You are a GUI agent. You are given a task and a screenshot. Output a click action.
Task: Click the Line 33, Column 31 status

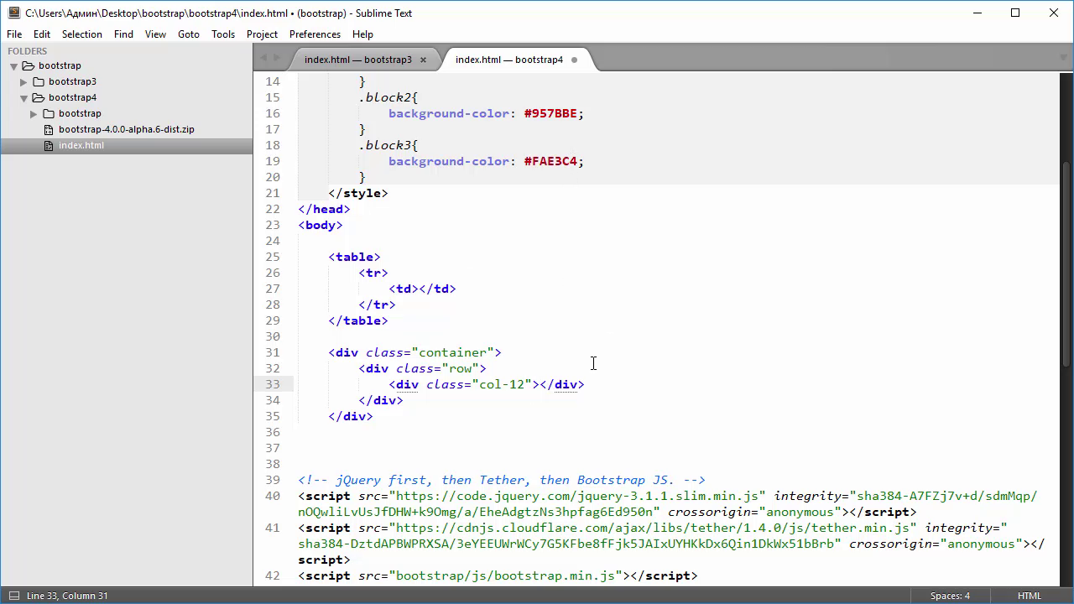pyautogui.click(x=67, y=596)
